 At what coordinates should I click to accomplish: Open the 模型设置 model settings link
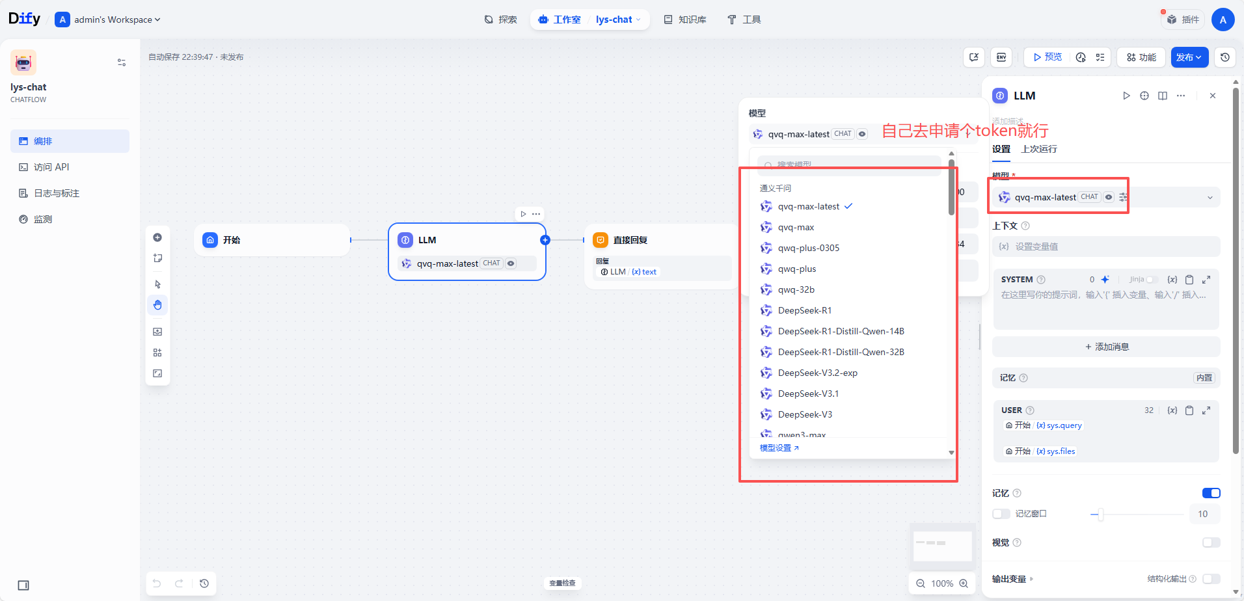(779, 448)
